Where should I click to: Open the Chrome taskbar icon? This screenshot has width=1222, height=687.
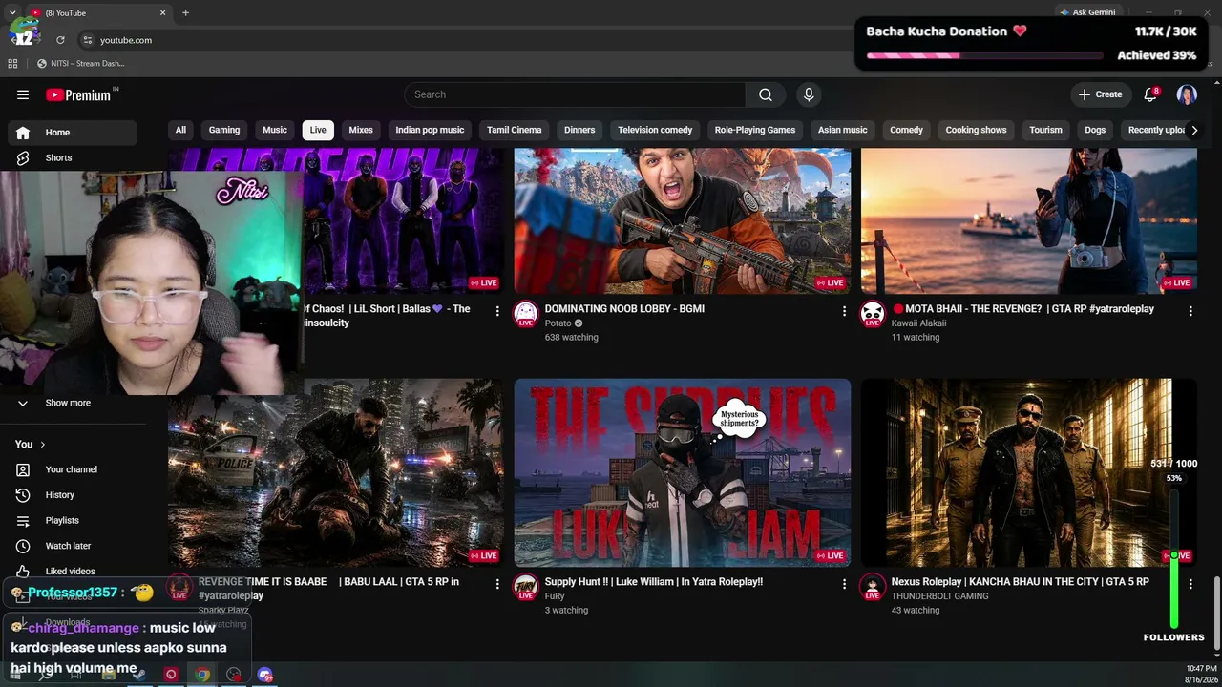coord(202,675)
